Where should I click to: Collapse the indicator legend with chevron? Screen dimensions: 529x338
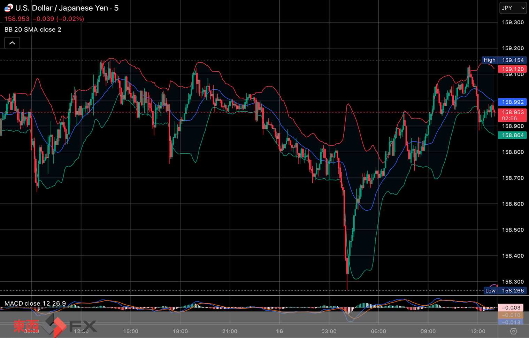12,43
